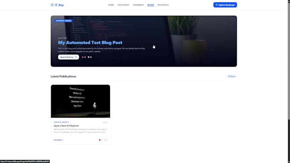The height and width of the screenshot is (163, 290).
Task: Click the featured post excerpt text
Action: pos(101,50)
